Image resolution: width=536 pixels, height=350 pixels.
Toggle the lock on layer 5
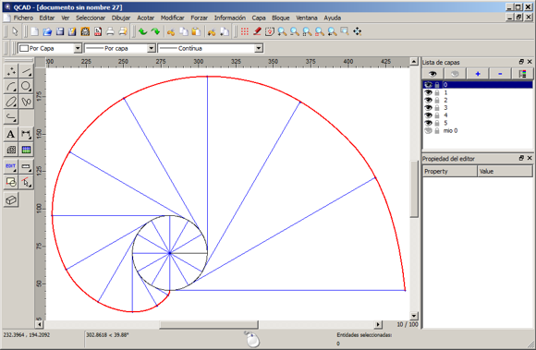click(437, 123)
